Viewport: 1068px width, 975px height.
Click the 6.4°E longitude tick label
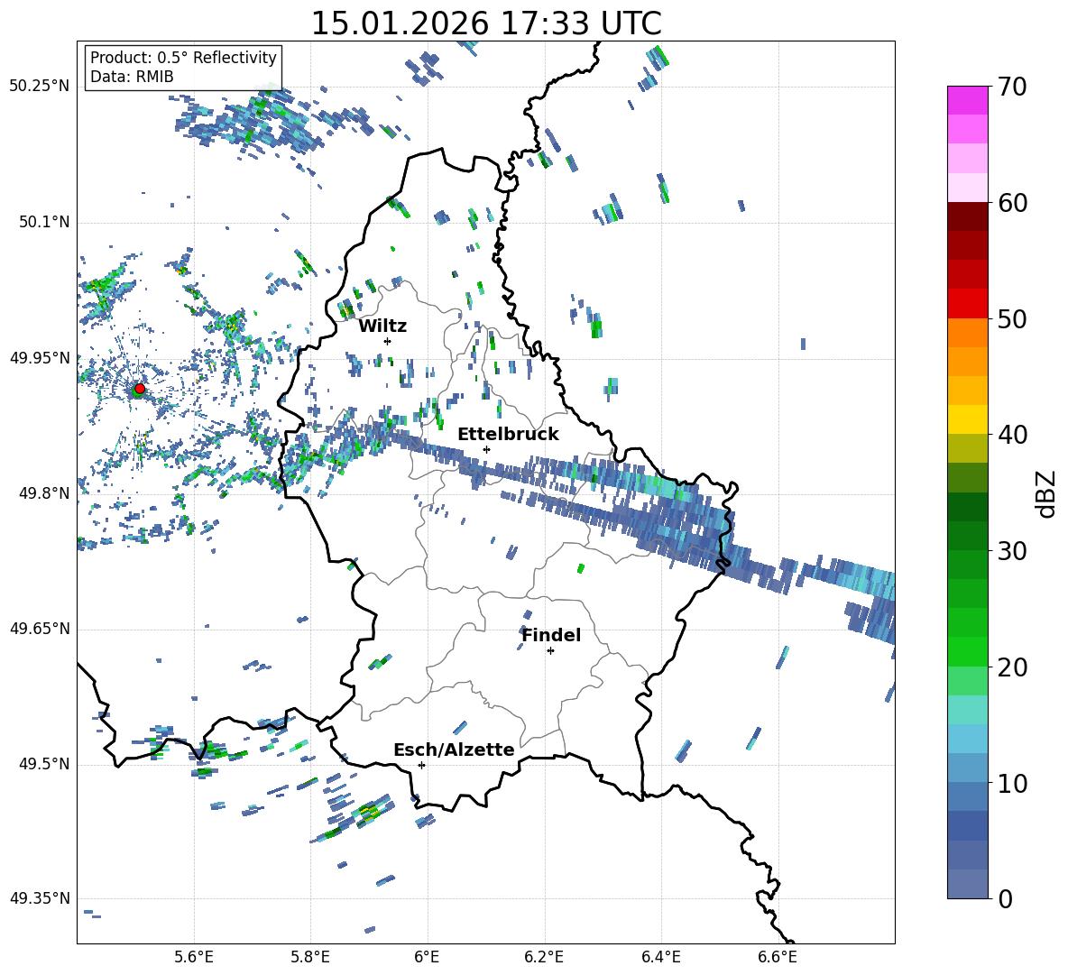click(x=660, y=957)
